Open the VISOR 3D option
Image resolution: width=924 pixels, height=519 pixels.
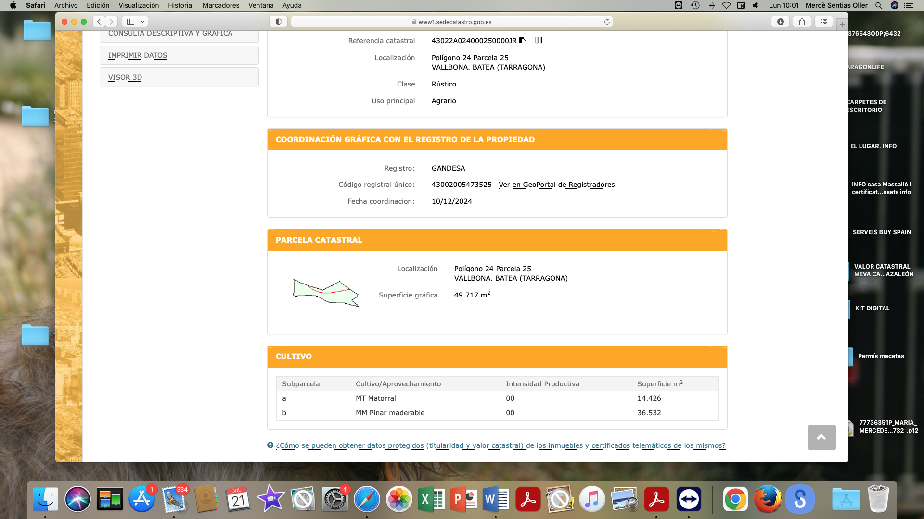click(x=125, y=77)
